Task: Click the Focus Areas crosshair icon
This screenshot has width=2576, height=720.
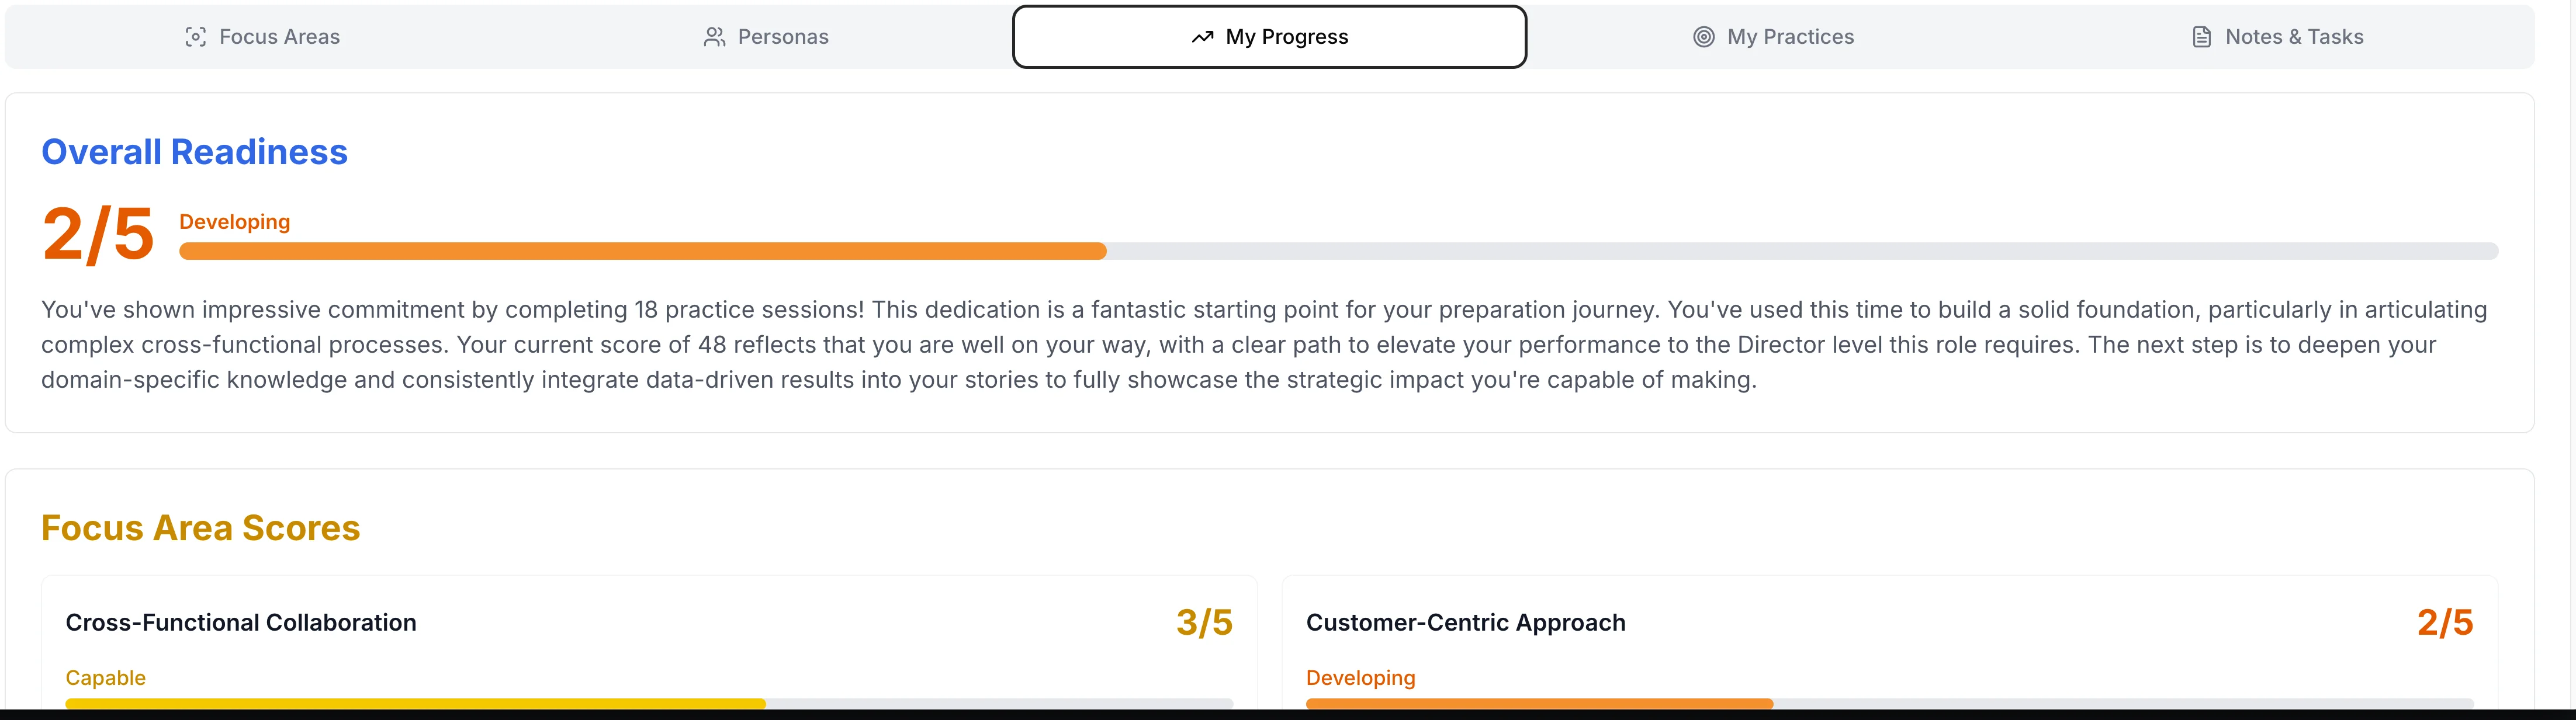Action: 196,36
